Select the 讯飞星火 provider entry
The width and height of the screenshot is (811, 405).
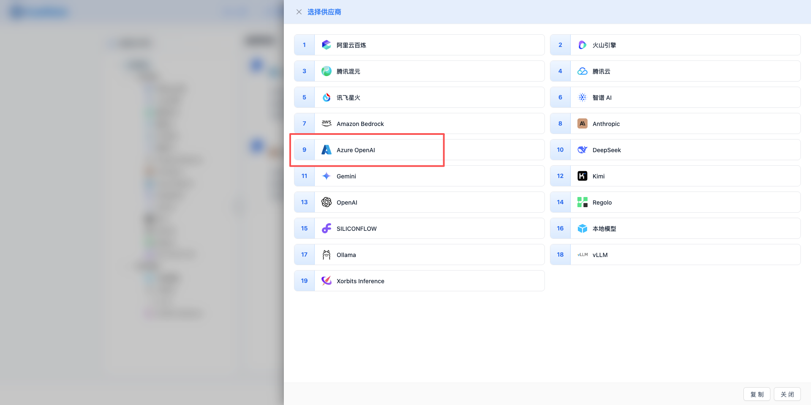[418, 97]
